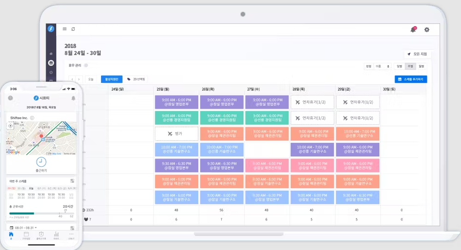Switch to the 주별 weekly view
The height and width of the screenshot is (250, 461).
point(410,66)
